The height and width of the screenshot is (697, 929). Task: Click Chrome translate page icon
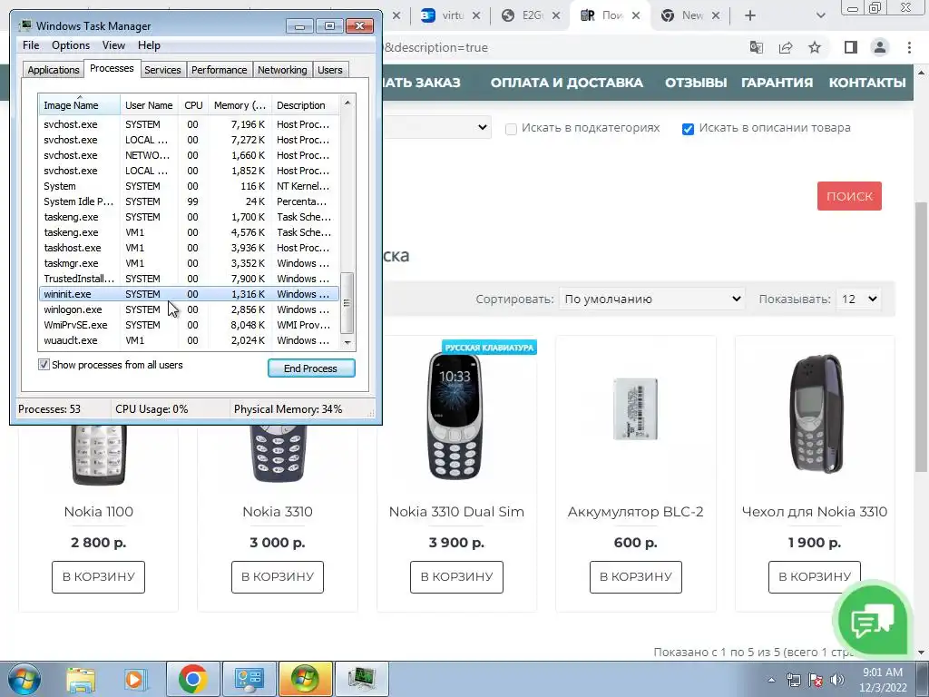pos(756,47)
